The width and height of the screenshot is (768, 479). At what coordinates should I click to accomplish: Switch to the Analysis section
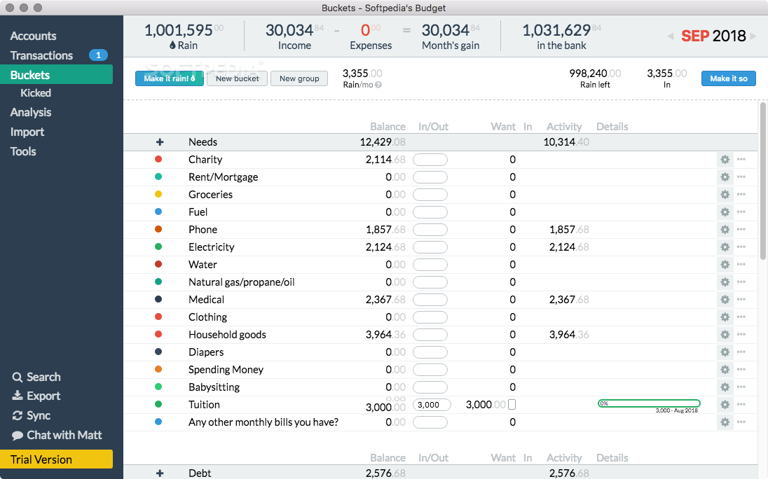pyautogui.click(x=31, y=113)
